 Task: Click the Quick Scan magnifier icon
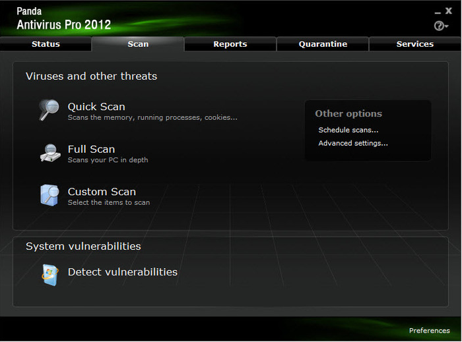pyautogui.click(x=49, y=109)
